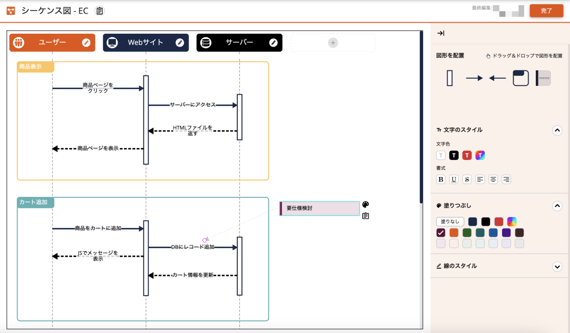Click the 完了 done button
The width and height of the screenshot is (570, 333).
pos(546,11)
